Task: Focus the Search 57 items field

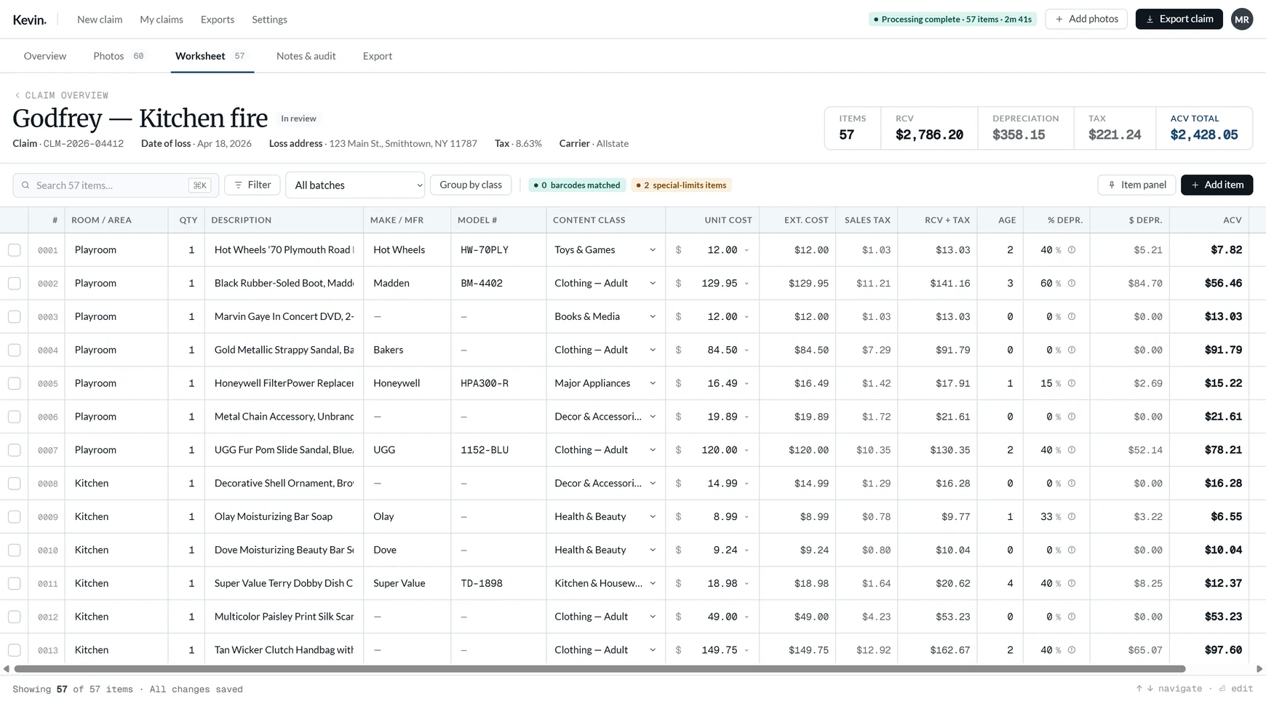Action: pos(116,185)
